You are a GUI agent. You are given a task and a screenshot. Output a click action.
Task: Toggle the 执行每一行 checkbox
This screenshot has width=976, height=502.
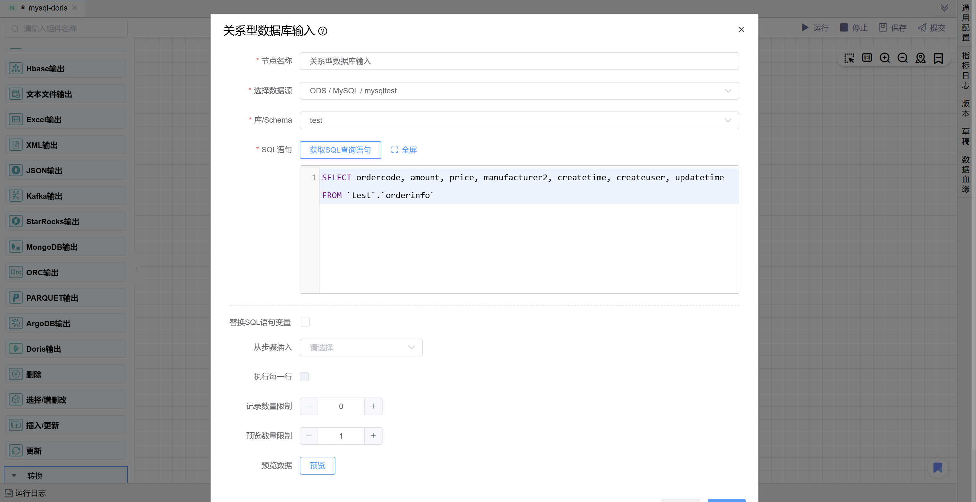(304, 376)
